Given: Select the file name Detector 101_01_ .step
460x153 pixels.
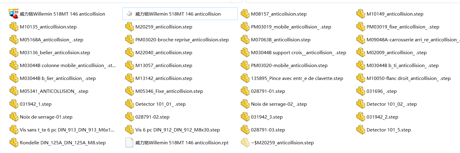Looking at the screenshot, I should [161, 104].
